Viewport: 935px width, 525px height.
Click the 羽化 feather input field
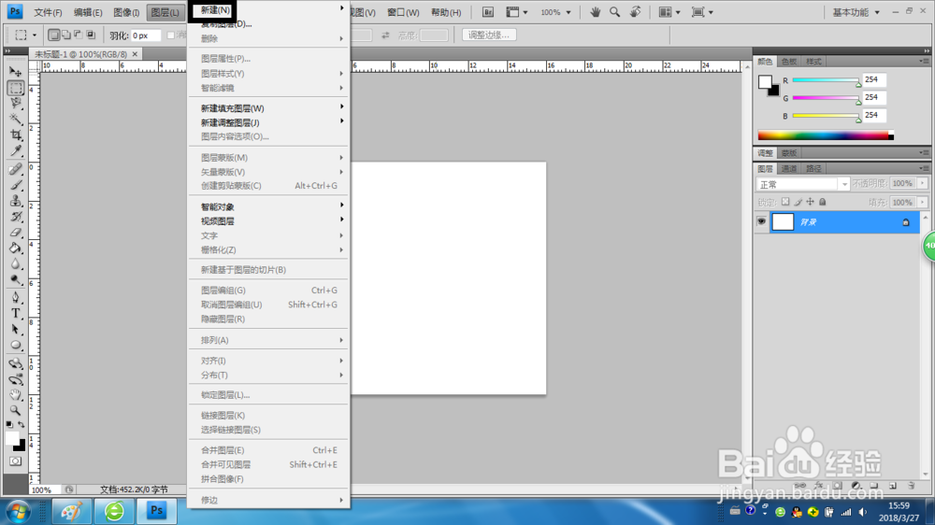click(x=146, y=35)
